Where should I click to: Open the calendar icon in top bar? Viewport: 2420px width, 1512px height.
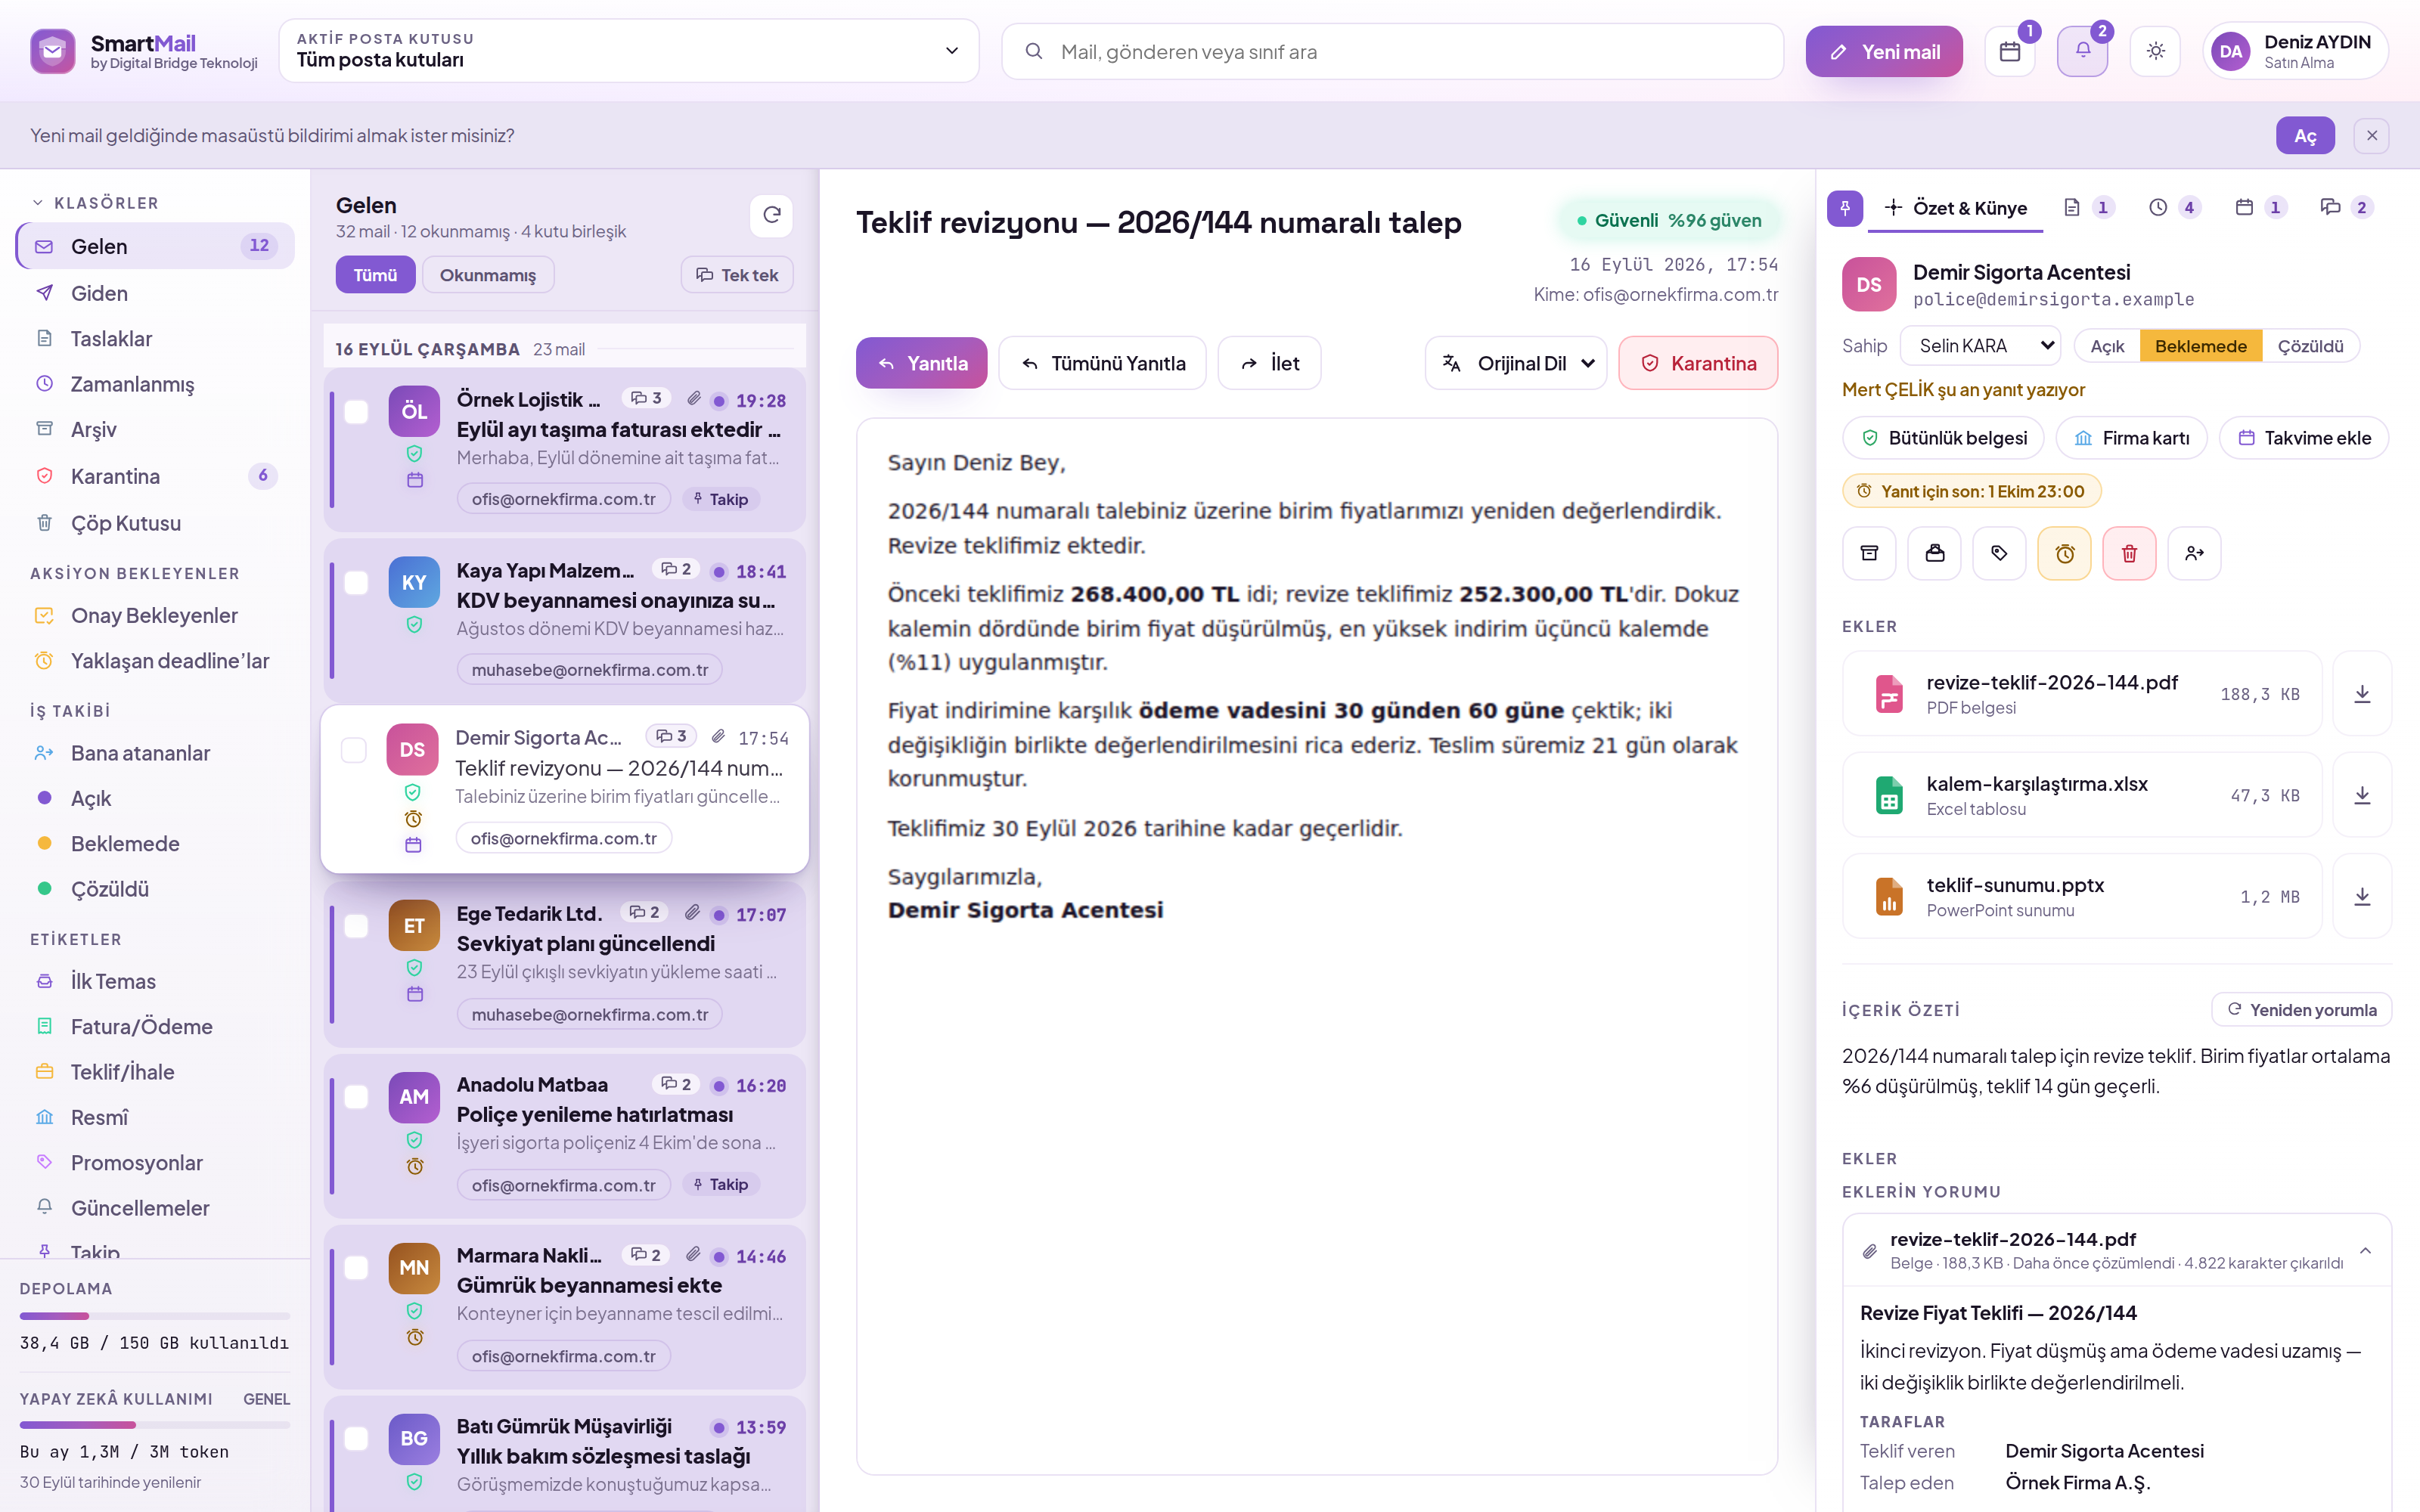click(2010, 51)
